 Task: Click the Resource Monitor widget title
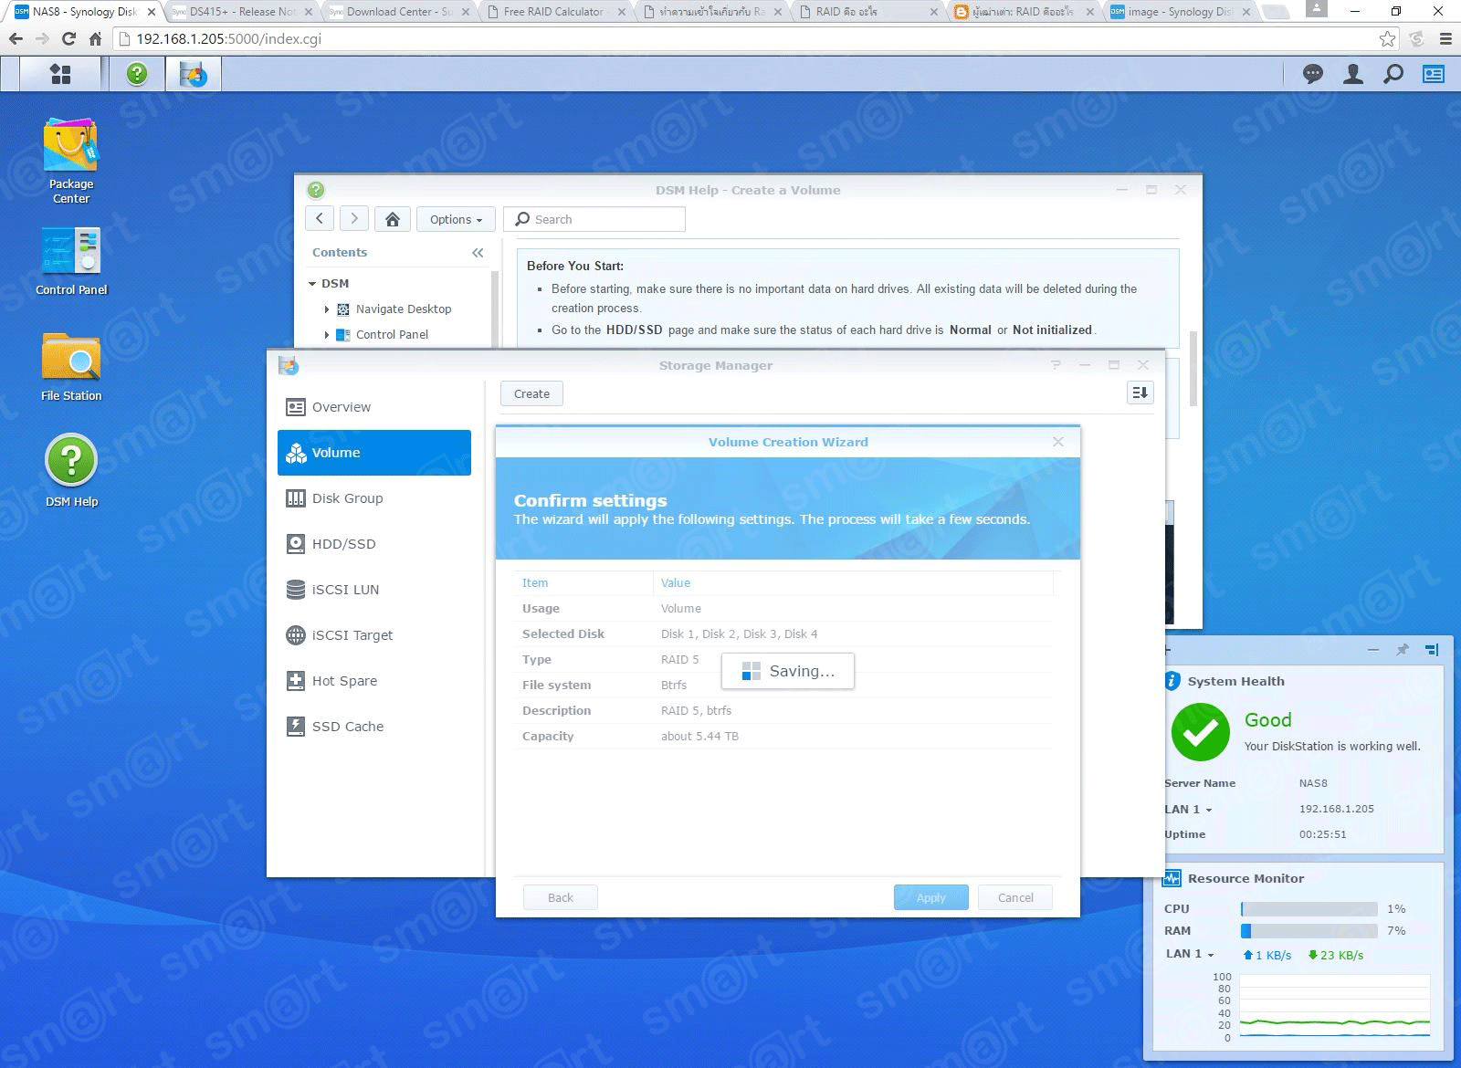(1246, 878)
